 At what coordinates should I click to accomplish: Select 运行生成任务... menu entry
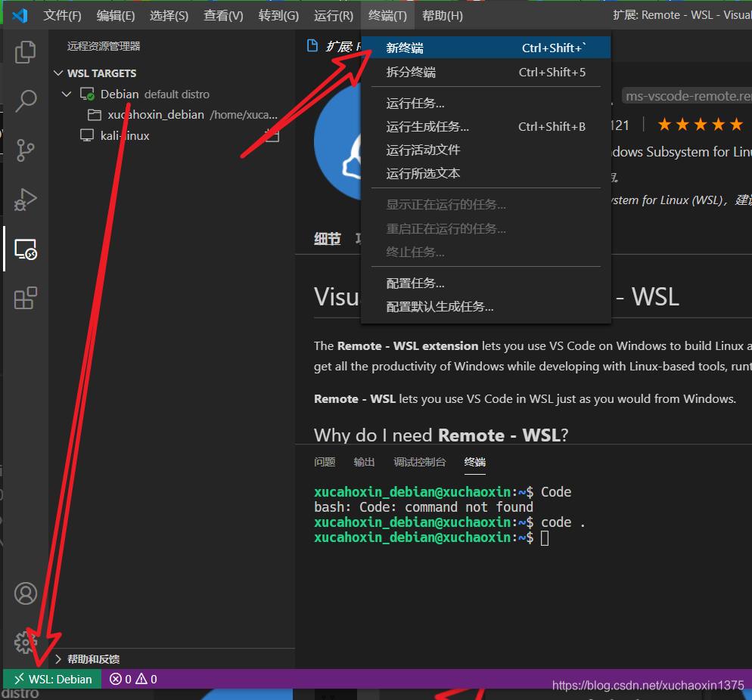pos(486,126)
